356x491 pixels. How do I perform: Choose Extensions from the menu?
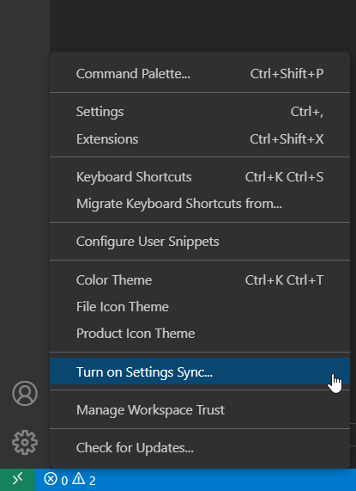(200, 139)
